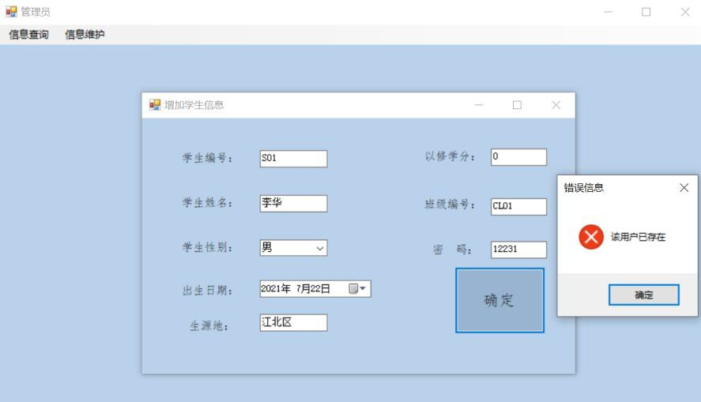701x402 pixels.
Task: Click the 学生编号 input field containing S01
Action: pyautogui.click(x=293, y=159)
